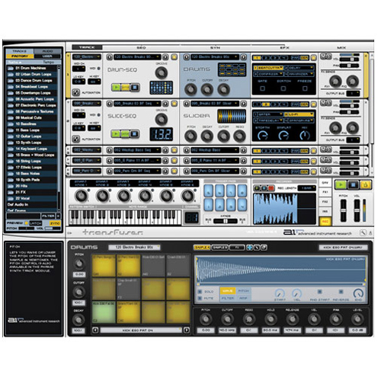Start playback on the Drum-Seq green play button
The image size is (381, 381).
(x=116, y=88)
